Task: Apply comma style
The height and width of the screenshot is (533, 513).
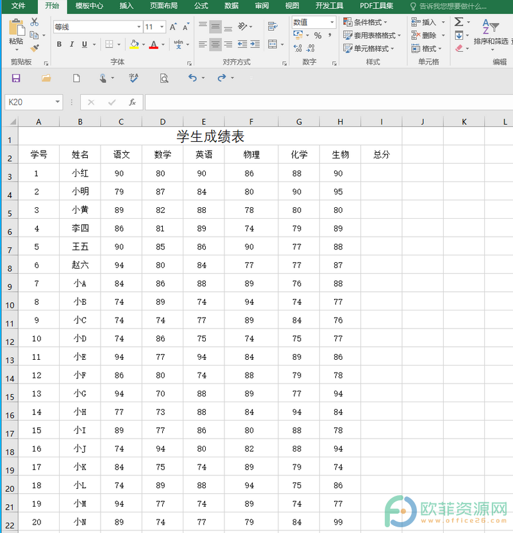Action: coord(330,35)
